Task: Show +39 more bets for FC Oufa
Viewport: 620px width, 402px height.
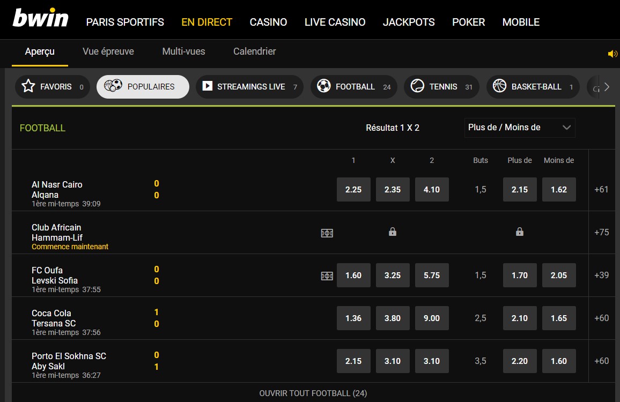Action: tap(601, 275)
